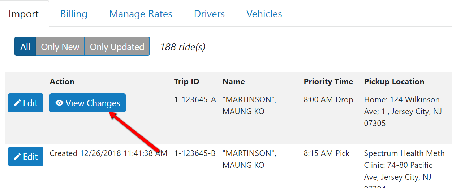Image resolution: width=452 pixels, height=188 pixels.
Task: Show Only Updated rides
Action: 117,47
